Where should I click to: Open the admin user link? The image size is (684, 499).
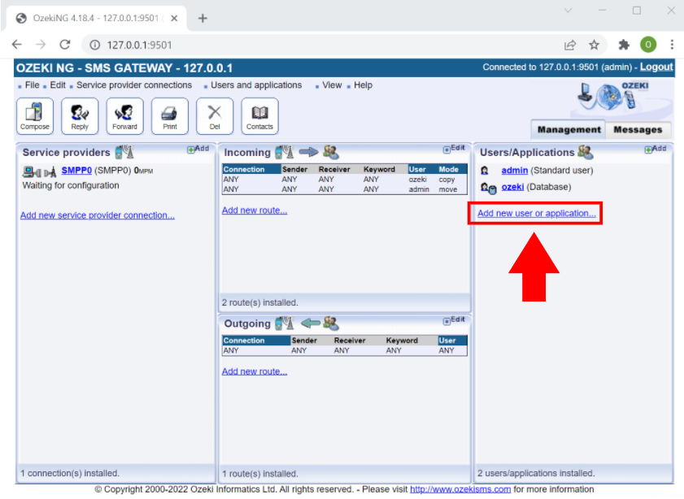514,171
